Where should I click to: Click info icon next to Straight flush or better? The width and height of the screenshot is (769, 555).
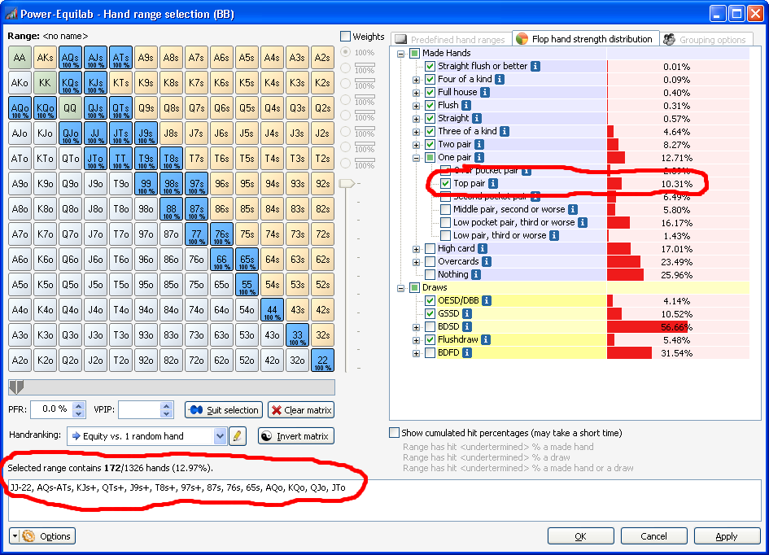click(x=535, y=66)
